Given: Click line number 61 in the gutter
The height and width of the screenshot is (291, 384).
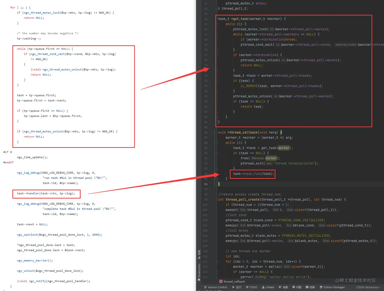Looking at the screenshot, I should point(206,4).
